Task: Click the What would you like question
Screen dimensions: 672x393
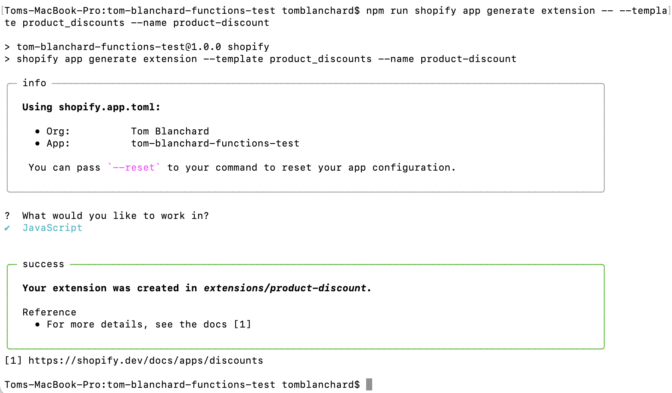Action: (115, 216)
